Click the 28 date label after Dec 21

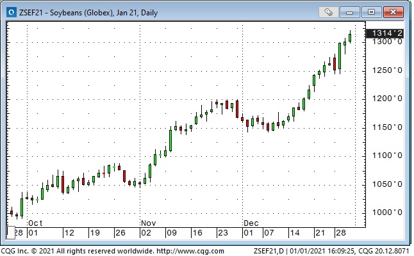[340, 233]
